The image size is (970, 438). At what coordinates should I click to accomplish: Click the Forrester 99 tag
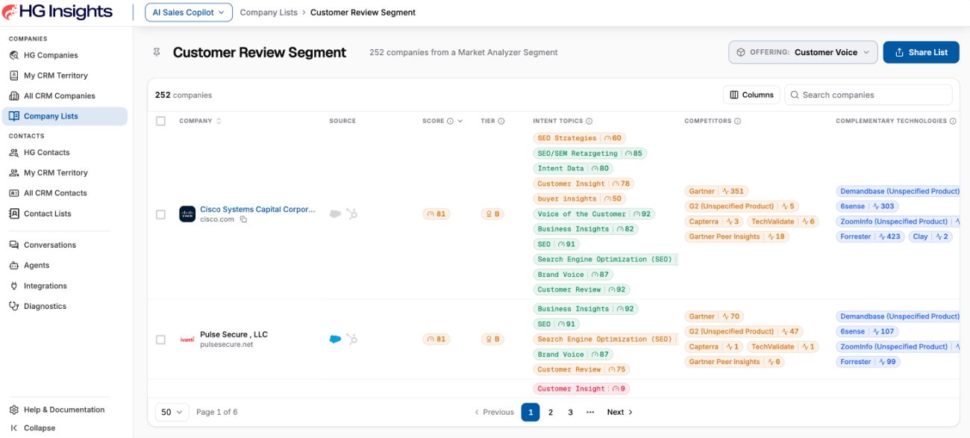[x=868, y=362]
